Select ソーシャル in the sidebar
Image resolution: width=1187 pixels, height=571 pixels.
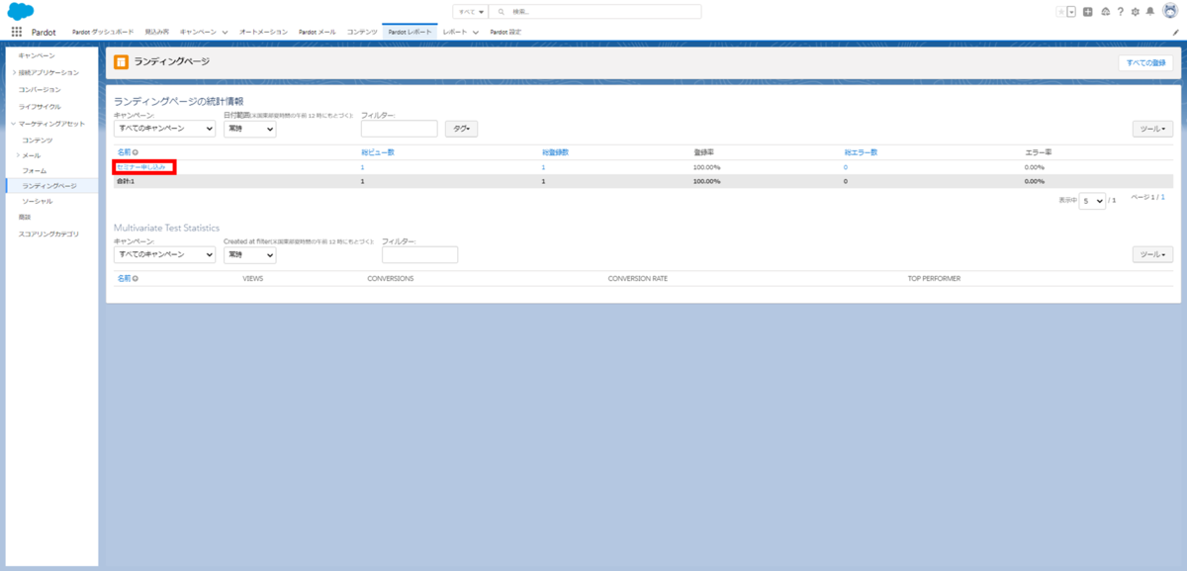pos(38,201)
